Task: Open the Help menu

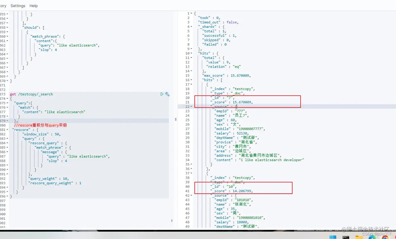Action: coord(34,6)
